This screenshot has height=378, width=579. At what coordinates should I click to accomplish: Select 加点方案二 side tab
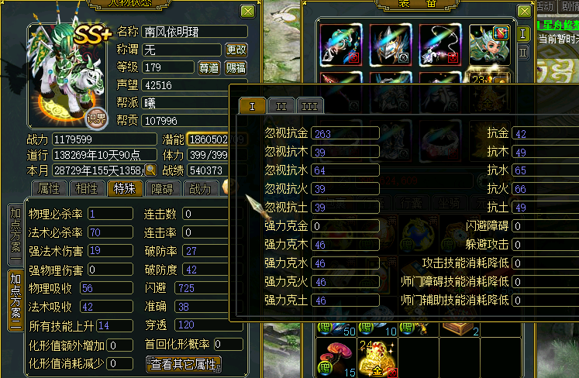click(16, 301)
